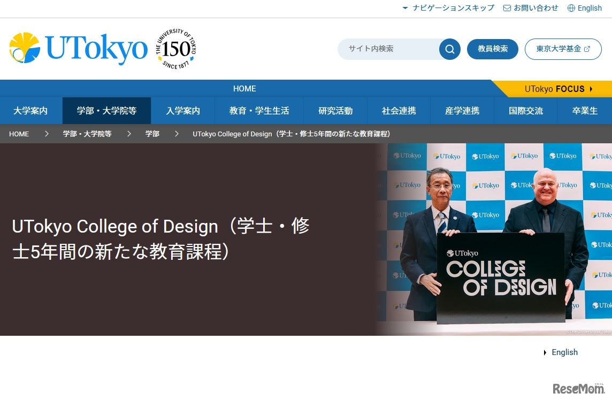The height and width of the screenshot is (401, 612).
Task: Open the 産学連携 menu
Action: (462, 111)
